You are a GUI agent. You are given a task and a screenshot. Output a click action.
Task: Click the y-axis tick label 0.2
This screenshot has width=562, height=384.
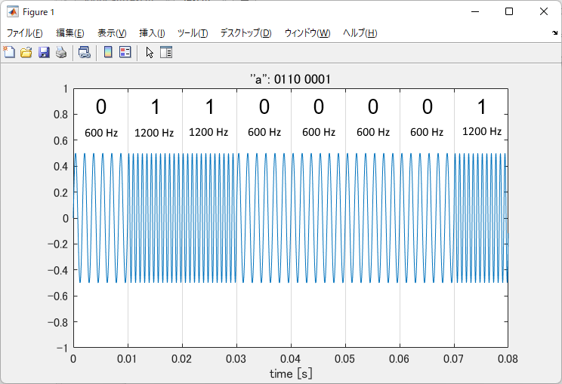click(61, 192)
